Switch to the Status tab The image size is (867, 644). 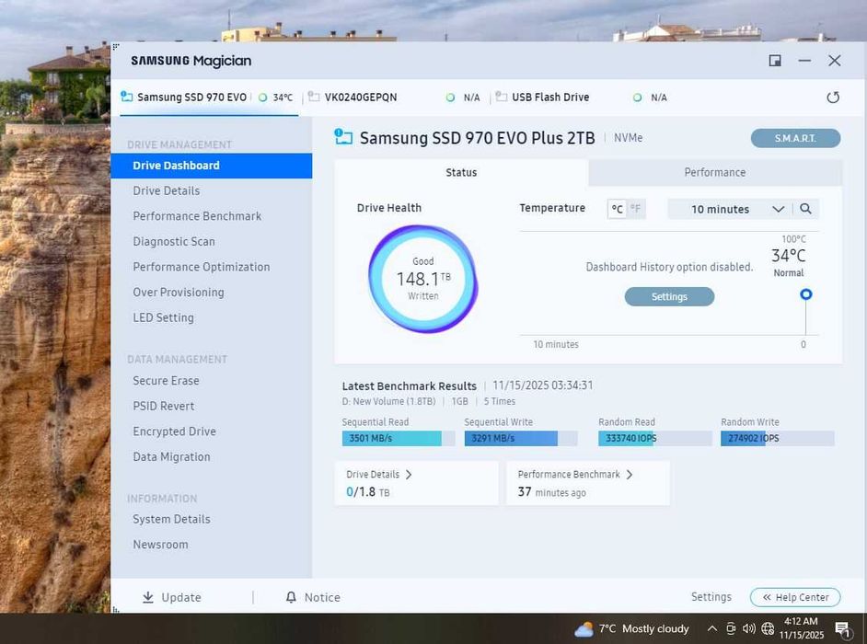tap(461, 172)
